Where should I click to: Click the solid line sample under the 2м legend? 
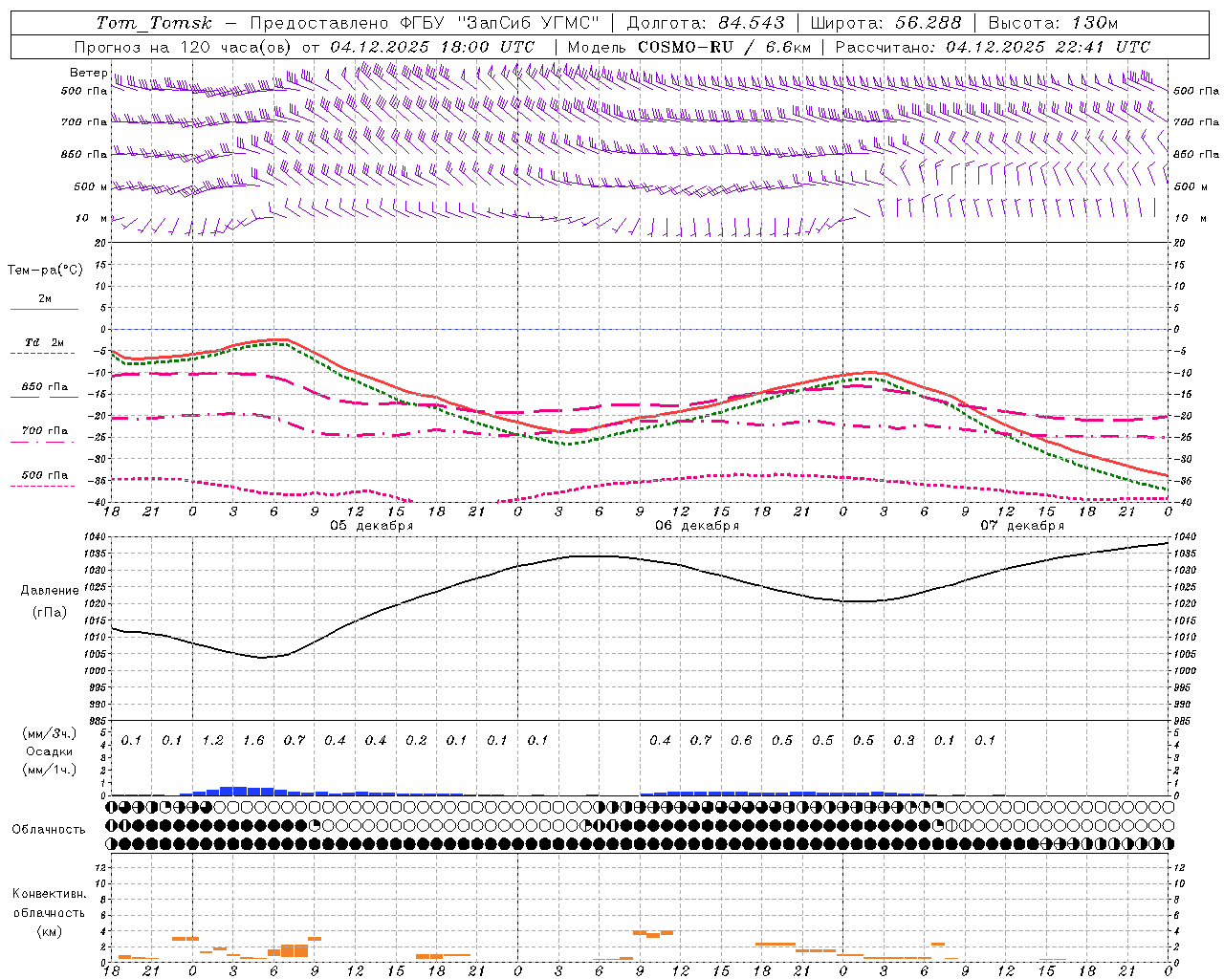click(x=44, y=309)
